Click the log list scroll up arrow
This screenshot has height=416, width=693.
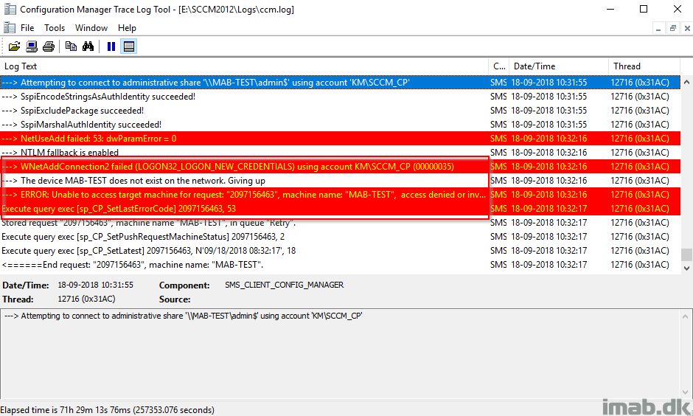(x=686, y=82)
